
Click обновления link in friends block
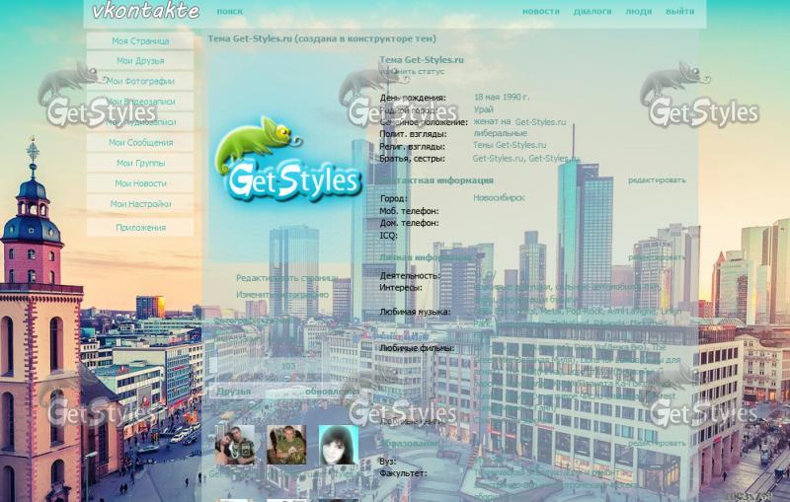point(332,392)
